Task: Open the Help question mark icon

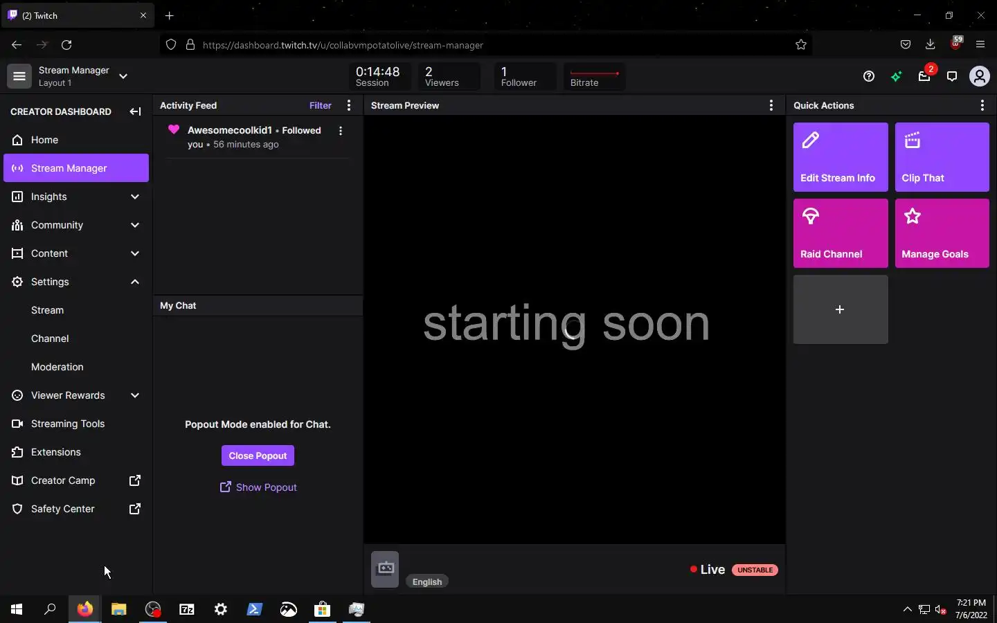Action: coord(869,76)
